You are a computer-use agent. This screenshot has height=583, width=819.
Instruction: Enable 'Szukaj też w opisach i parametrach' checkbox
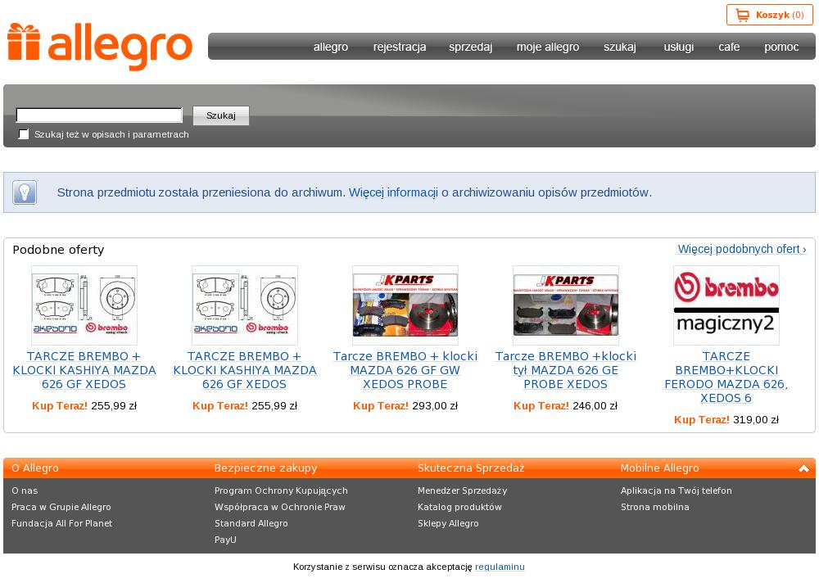click(24, 134)
